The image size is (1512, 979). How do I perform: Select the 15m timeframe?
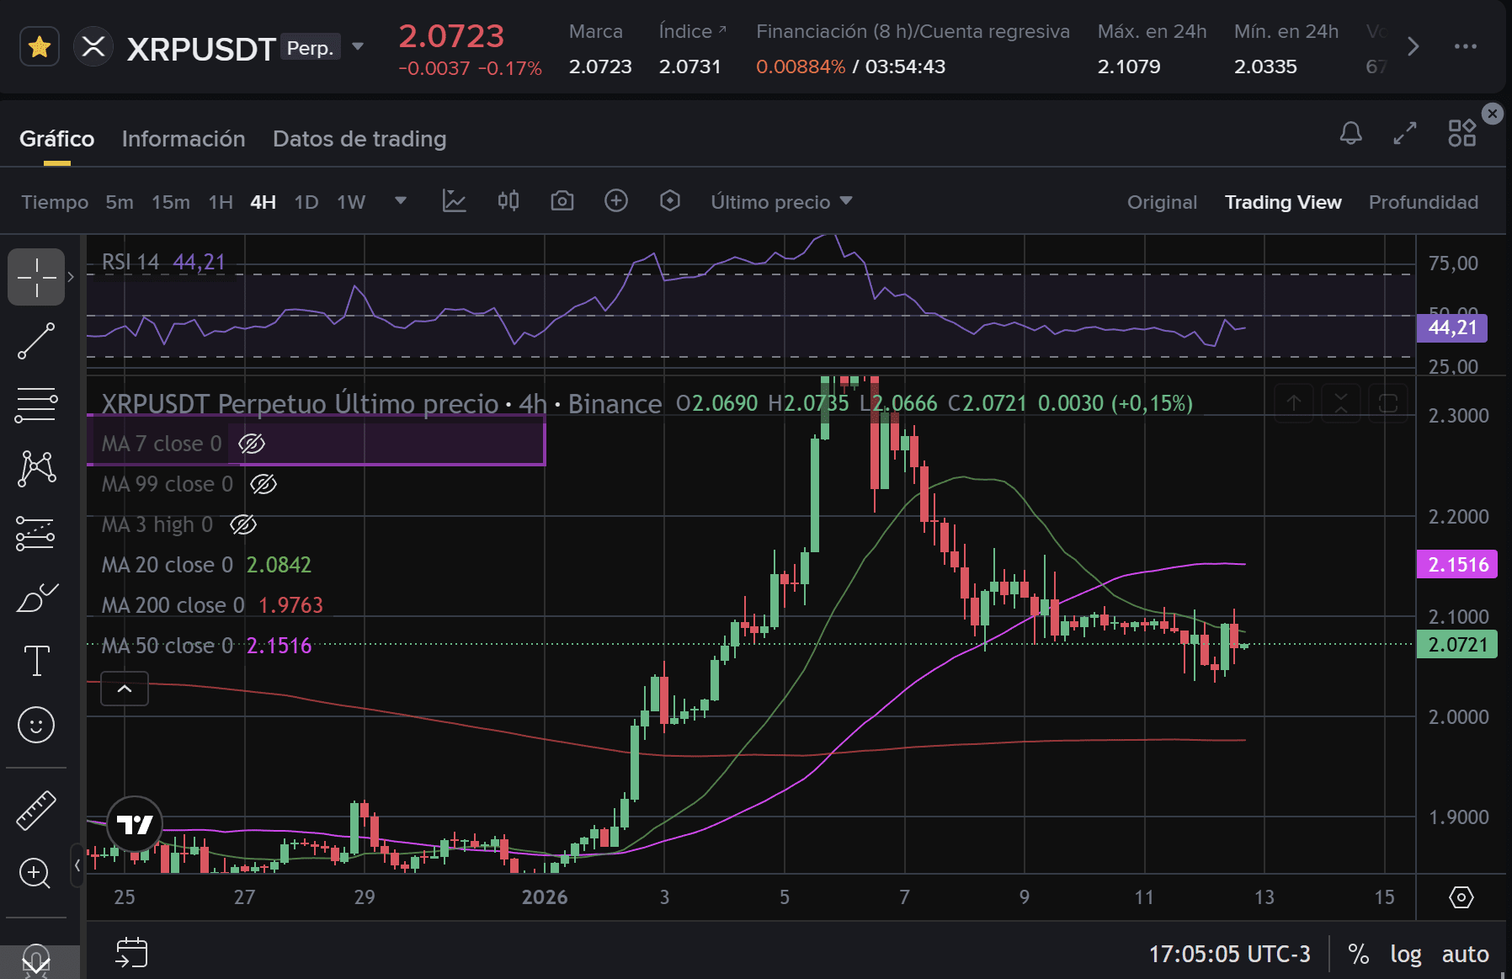(x=171, y=202)
